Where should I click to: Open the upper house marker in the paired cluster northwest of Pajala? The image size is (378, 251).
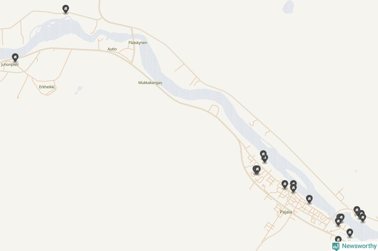coord(263,154)
